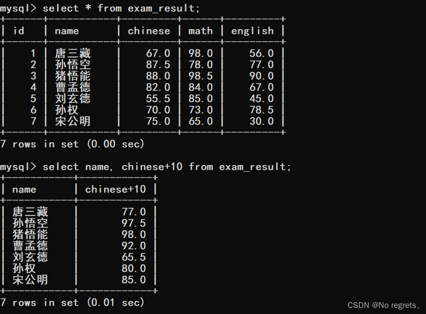Viewport: 426px width, 314px height.
Task: Click id value 4 in the first table
Action: tap(33, 88)
